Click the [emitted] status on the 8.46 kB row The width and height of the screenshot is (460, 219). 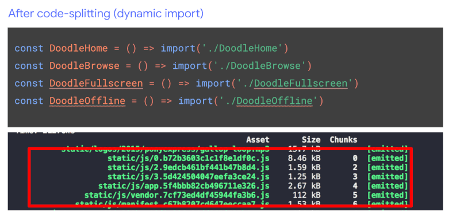coord(388,158)
